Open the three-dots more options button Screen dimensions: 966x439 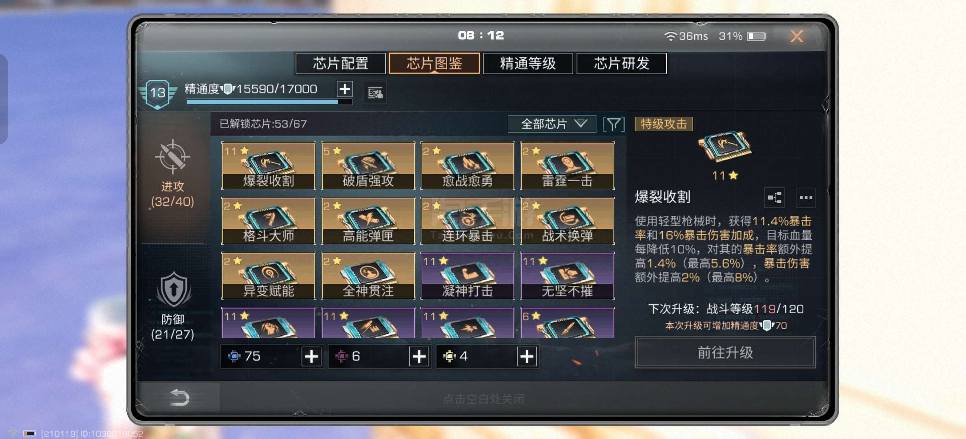(806, 198)
